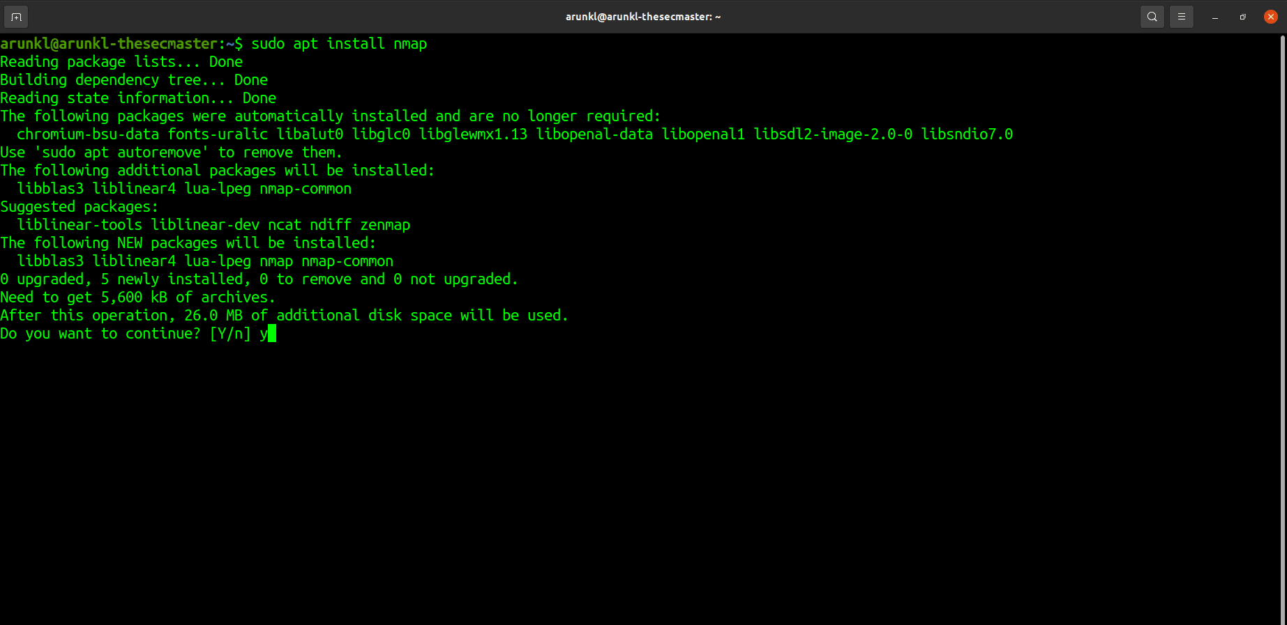The width and height of the screenshot is (1287, 625).
Task: Click 'chromium-bsu-data' package name
Action: tap(88, 134)
